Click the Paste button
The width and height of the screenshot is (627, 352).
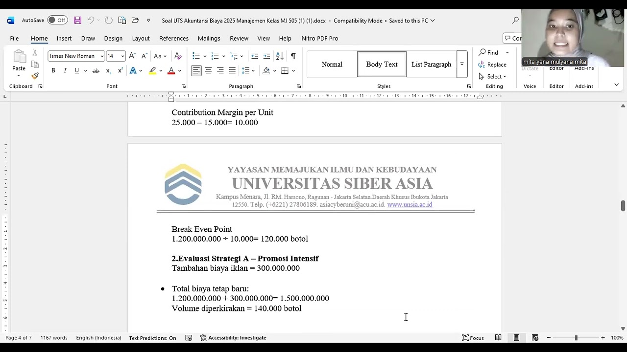(x=19, y=60)
